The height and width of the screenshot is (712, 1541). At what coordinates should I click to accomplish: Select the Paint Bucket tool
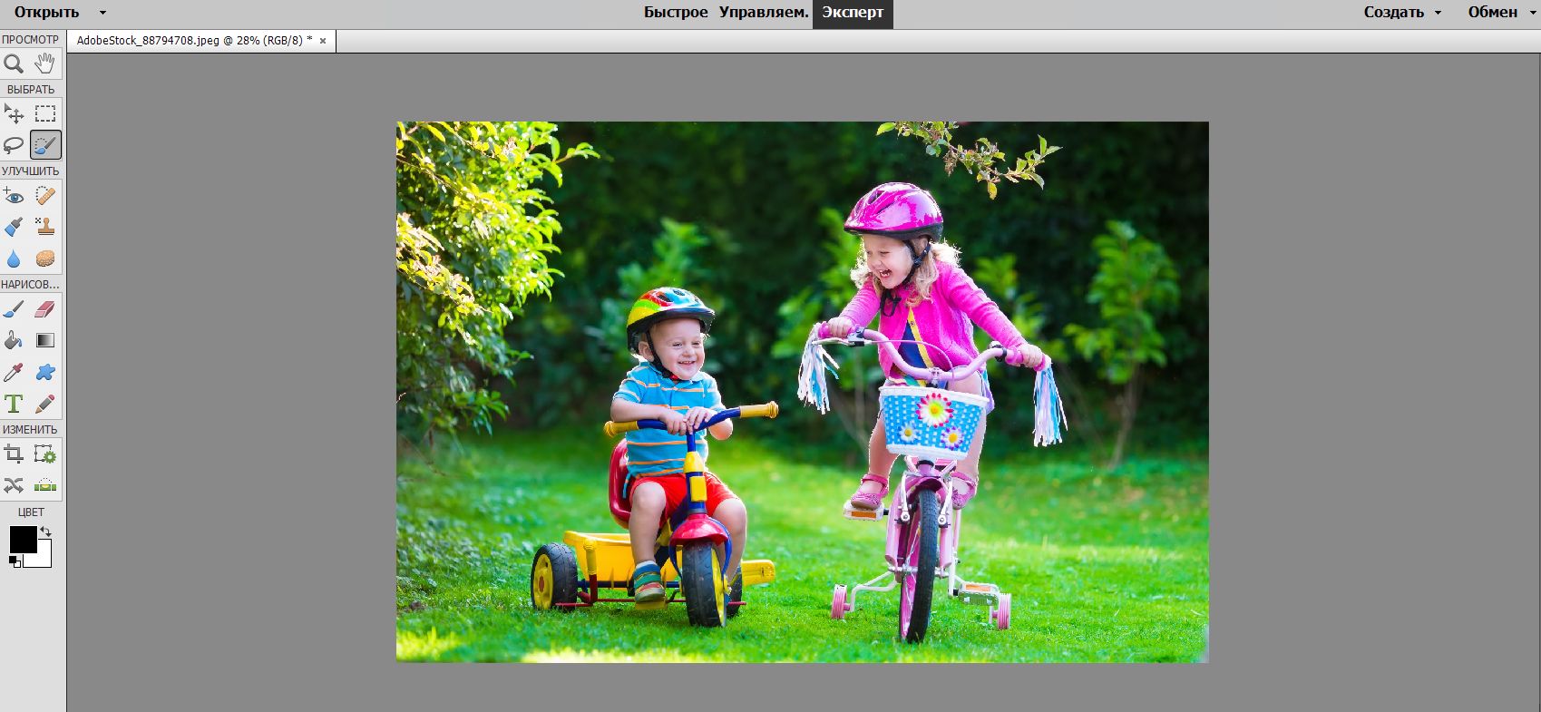click(x=14, y=341)
